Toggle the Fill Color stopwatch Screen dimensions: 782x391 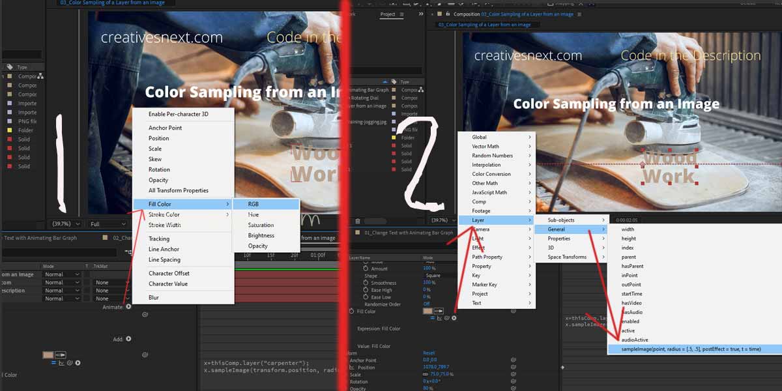click(353, 311)
